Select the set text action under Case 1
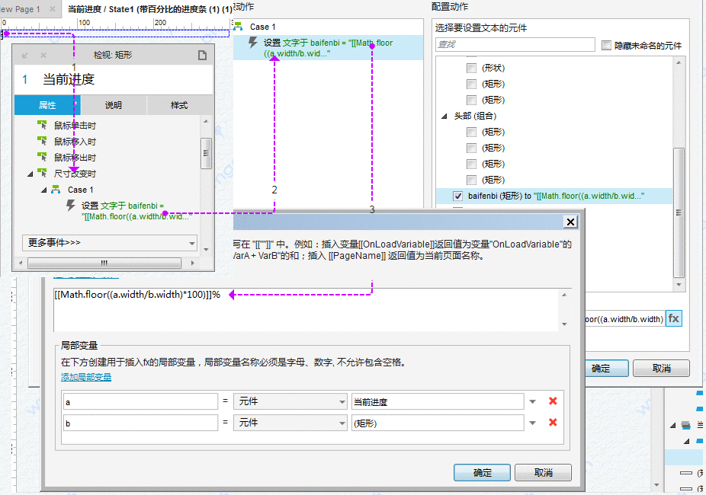The image size is (706, 495). click(329, 48)
